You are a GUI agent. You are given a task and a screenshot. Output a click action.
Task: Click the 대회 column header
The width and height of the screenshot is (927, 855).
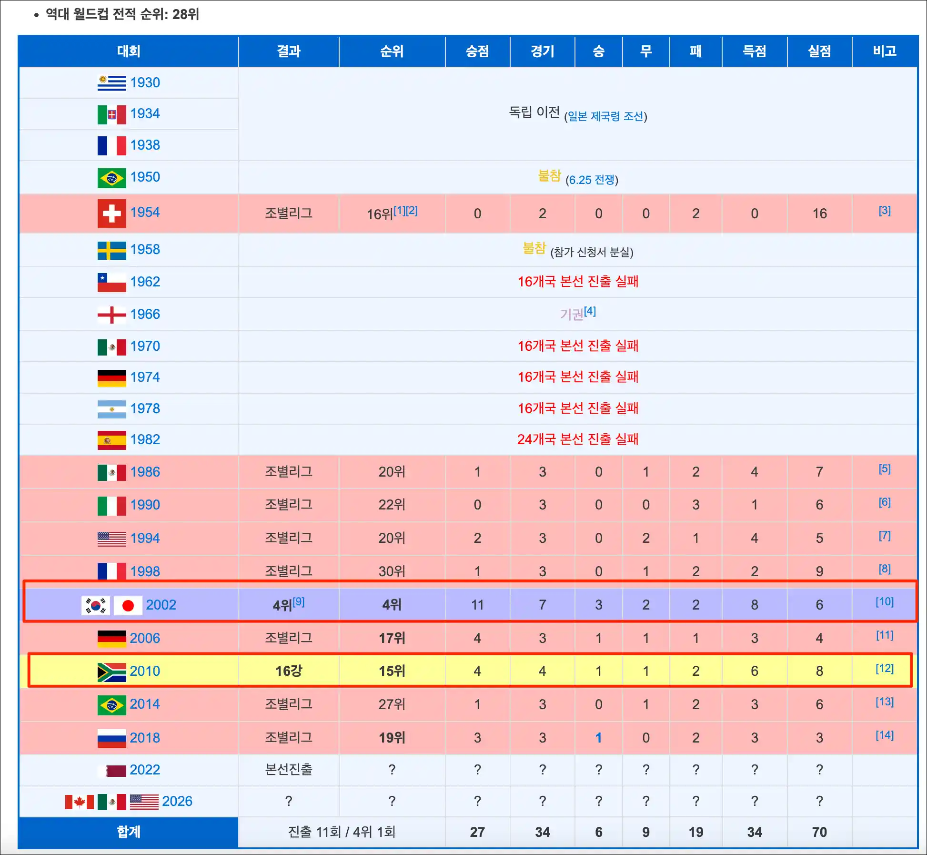(129, 51)
